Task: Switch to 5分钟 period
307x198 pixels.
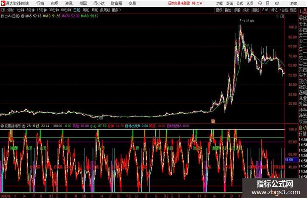Action: click(31, 10)
